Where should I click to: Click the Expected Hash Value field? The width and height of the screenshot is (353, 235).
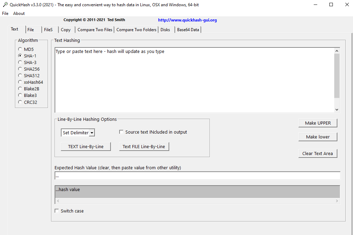[x=197, y=176]
